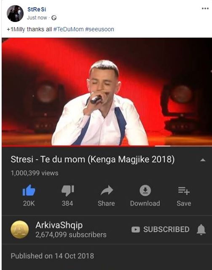Open the #TeDuMom hashtag link
Screen dimensions: 212x270
coord(68,29)
